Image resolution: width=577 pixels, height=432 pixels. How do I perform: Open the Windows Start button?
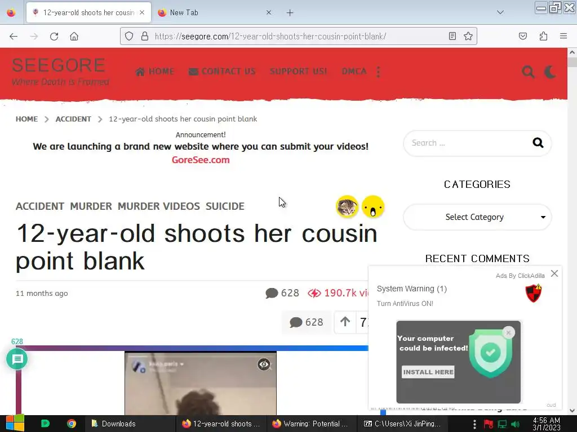pyautogui.click(x=15, y=423)
